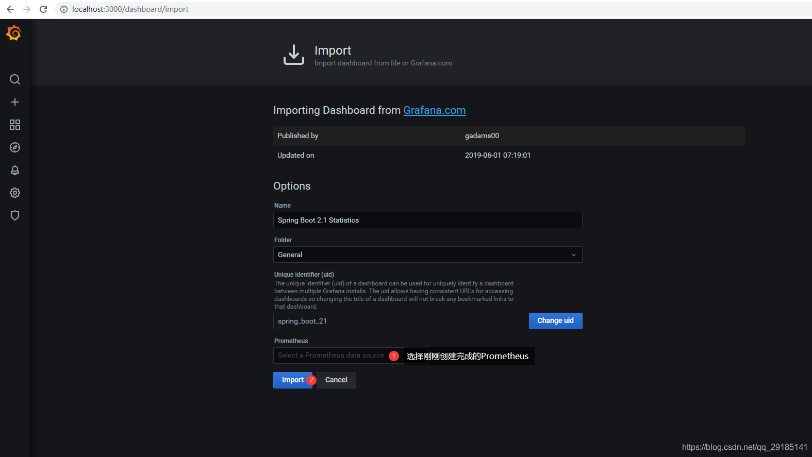Select the publisher name gadams00
The width and height of the screenshot is (812, 457).
482,136
